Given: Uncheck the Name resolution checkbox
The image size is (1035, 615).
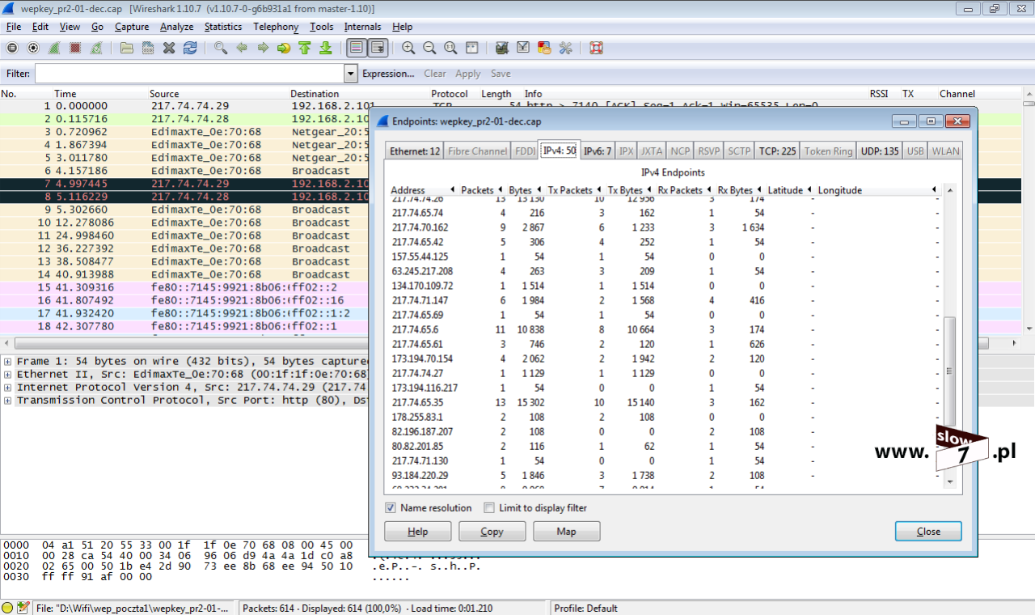Looking at the screenshot, I should (x=391, y=508).
